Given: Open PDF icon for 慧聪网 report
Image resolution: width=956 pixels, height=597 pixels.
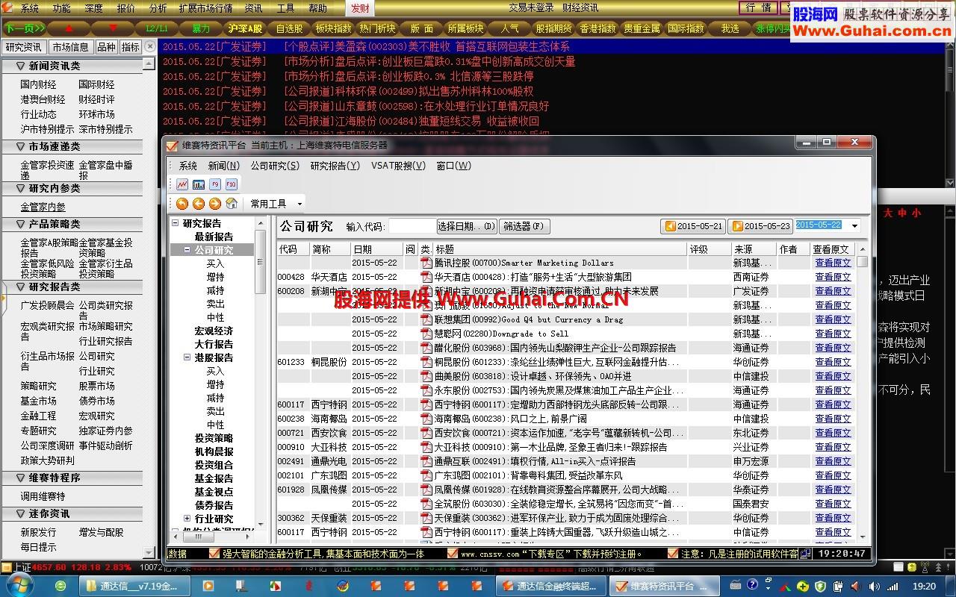Looking at the screenshot, I should click(x=426, y=334).
